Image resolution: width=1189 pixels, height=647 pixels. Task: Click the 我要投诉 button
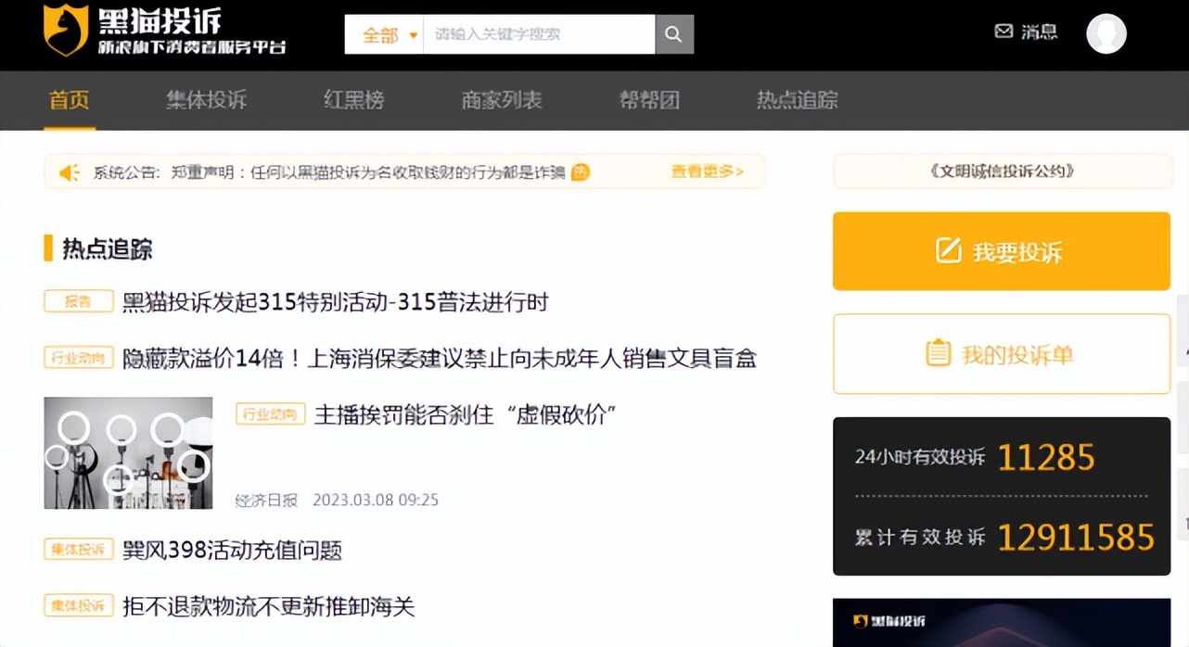point(1002,250)
